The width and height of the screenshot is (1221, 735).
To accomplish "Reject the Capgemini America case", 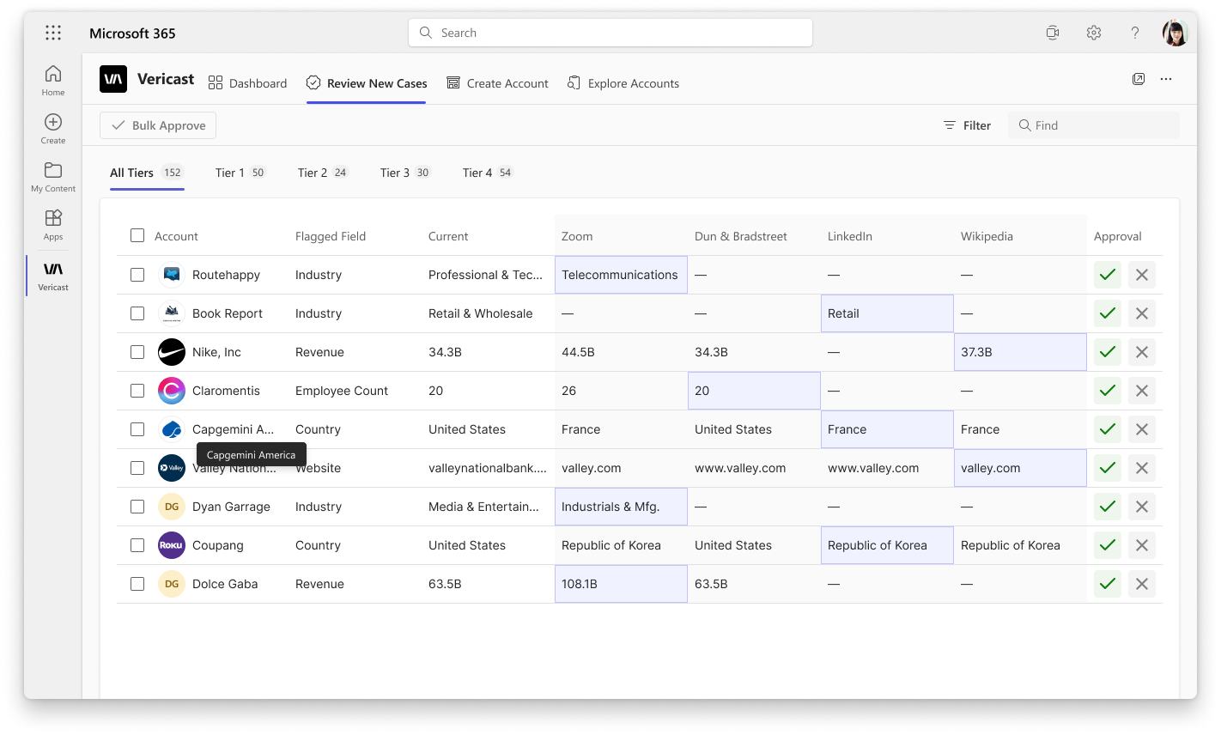I will click(1142, 429).
